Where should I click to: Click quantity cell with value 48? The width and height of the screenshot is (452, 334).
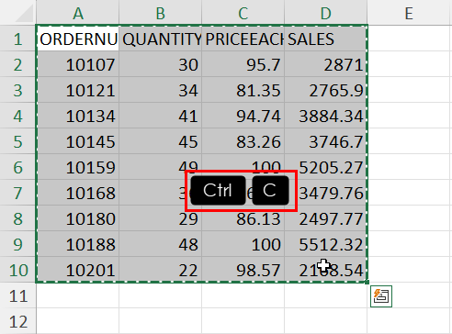tap(161, 244)
